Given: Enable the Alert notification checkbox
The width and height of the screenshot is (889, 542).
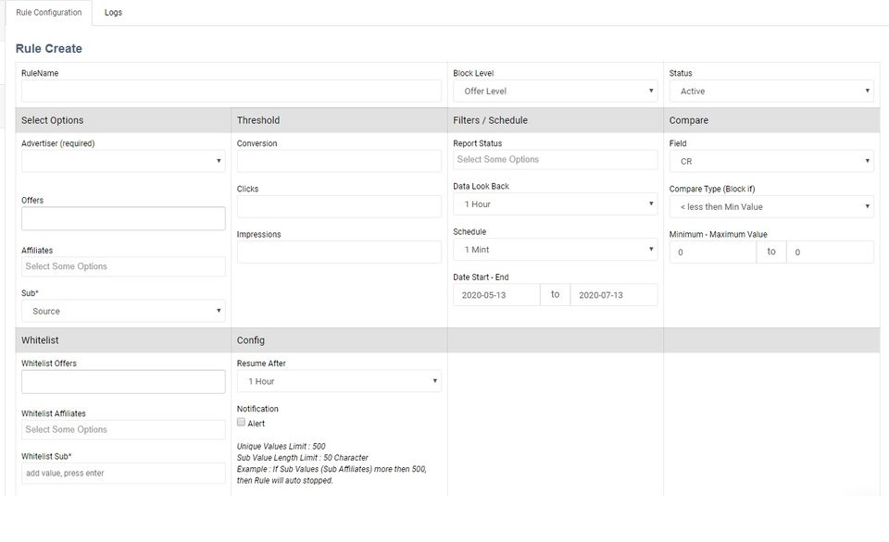Looking at the screenshot, I should pos(242,423).
